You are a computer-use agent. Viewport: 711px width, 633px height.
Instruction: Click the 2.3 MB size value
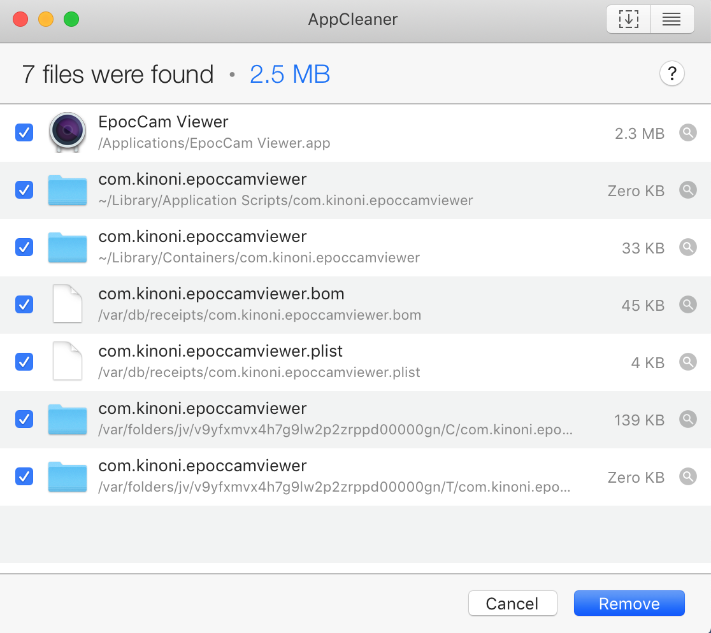click(x=640, y=134)
